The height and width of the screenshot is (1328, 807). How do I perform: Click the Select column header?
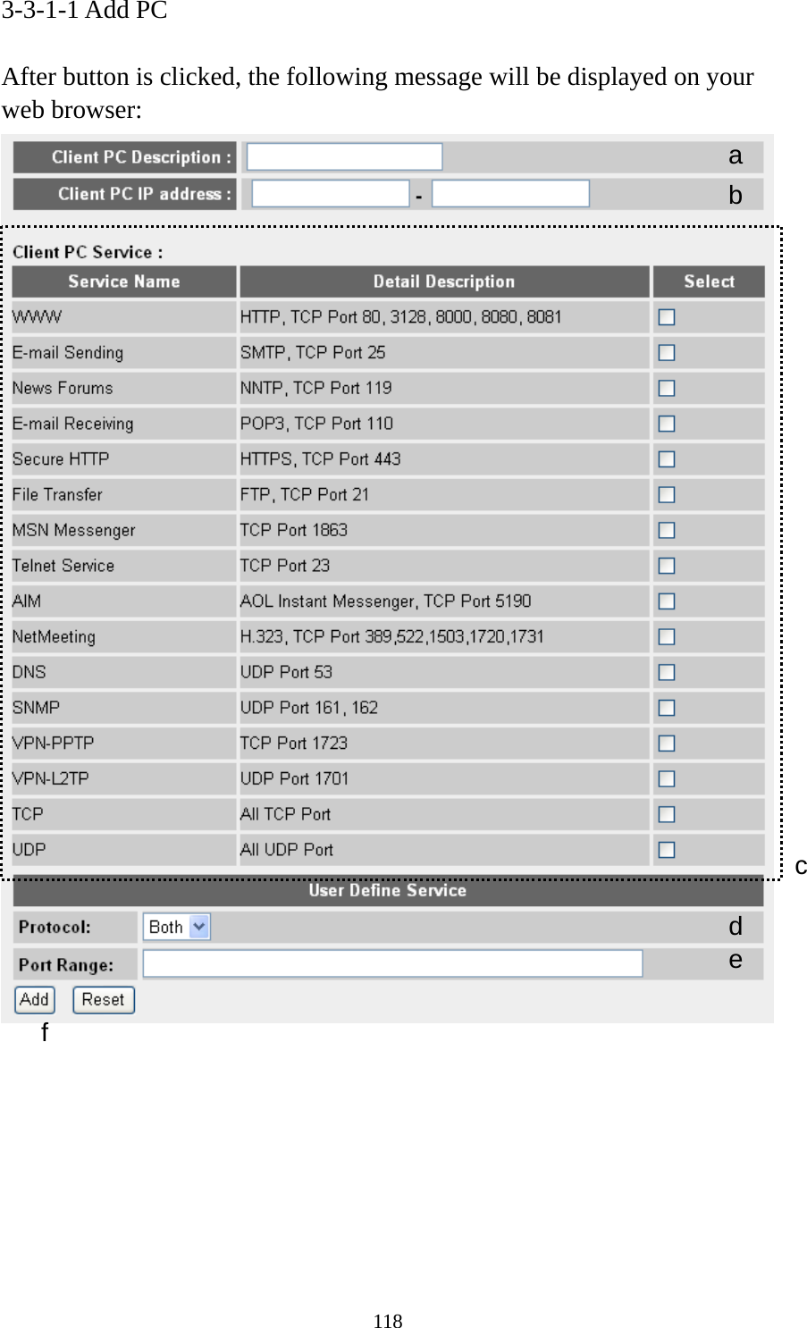(x=709, y=282)
